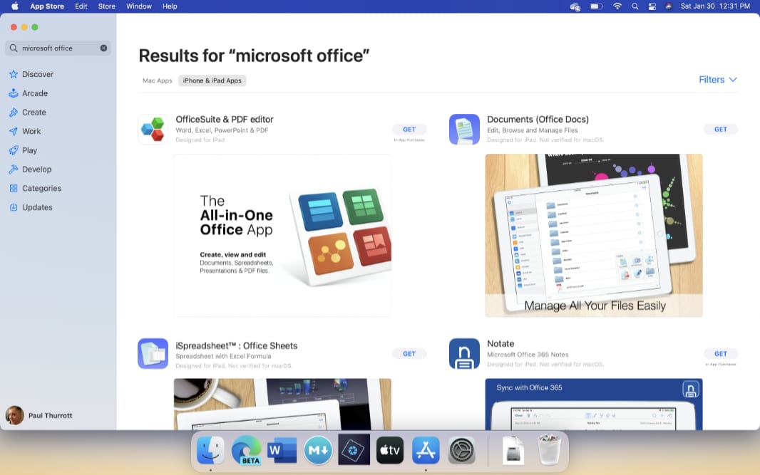The height and width of the screenshot is (475, 760).
Task: Open Microsoft Edge Beta in Dock
Action: (x=246, y=450)
